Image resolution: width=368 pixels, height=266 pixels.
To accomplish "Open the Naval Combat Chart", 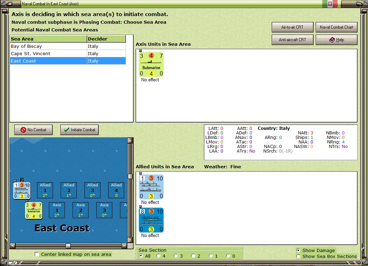I will coord(337,27).
